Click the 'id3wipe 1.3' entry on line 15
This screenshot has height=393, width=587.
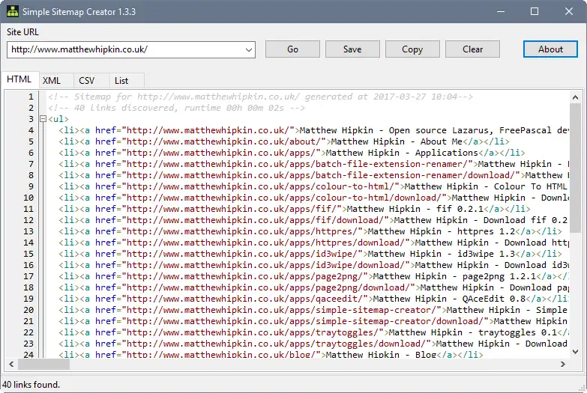click(x=486, y=254)
